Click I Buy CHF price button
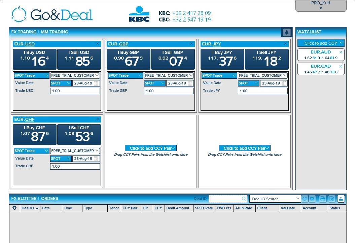This screenshot has width=355, height=243. [x=35, y=135]
